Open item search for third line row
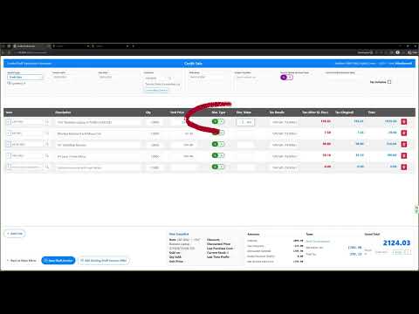 [46, 144]
